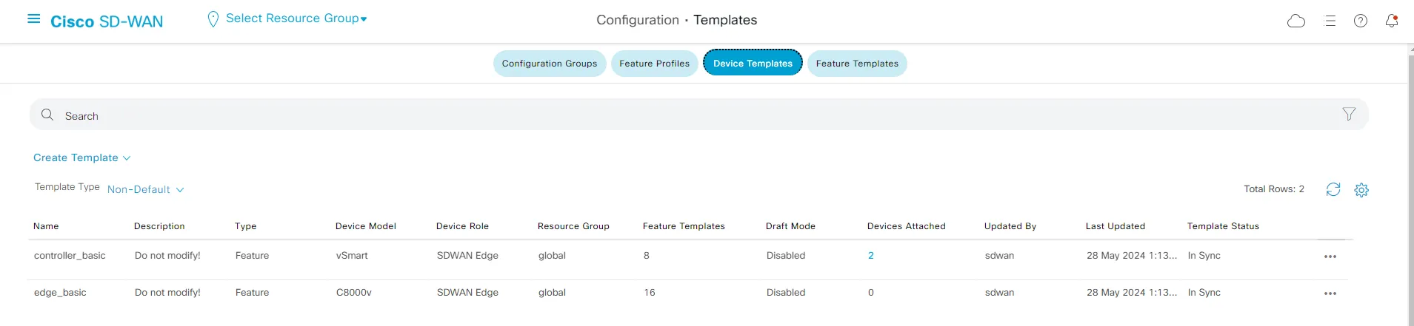Click the Cisco SD-WAN logo
This screenshot has width=1414, height=326.
[x=107, y=21]
